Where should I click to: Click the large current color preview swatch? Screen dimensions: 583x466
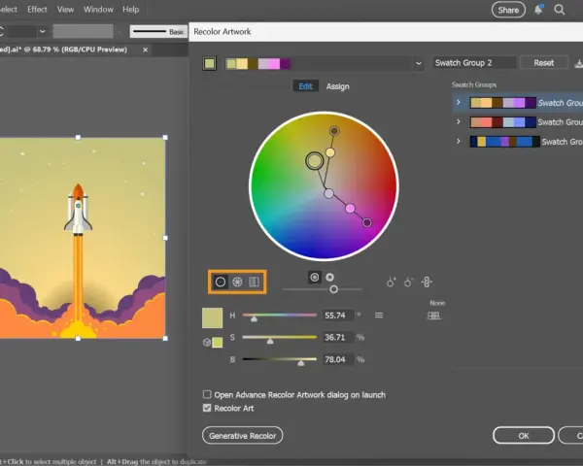212,318
